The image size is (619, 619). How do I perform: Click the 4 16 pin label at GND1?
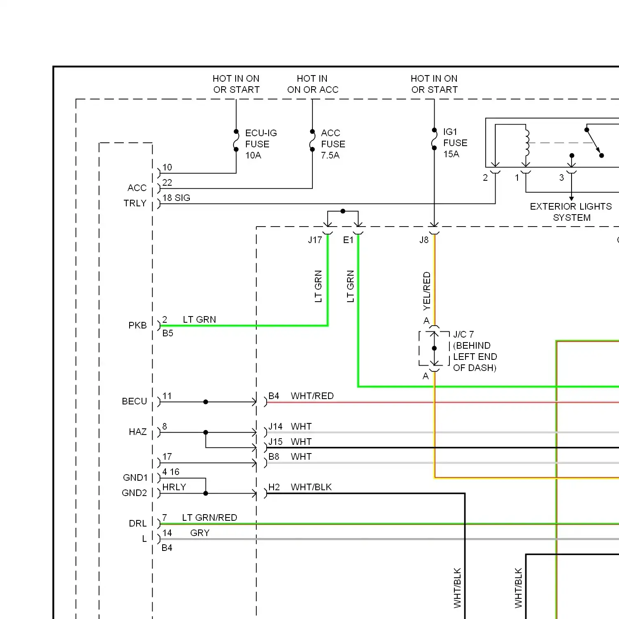click(x=171, y=472)
